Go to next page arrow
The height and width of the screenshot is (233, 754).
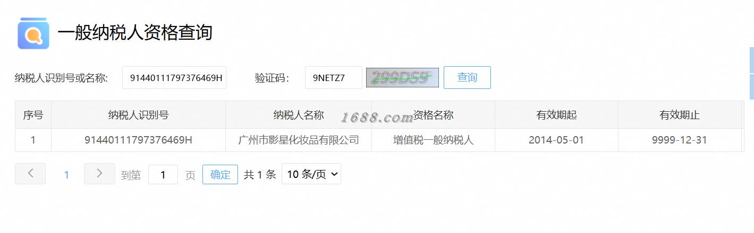pyautogui.click(x=99, y=174)
